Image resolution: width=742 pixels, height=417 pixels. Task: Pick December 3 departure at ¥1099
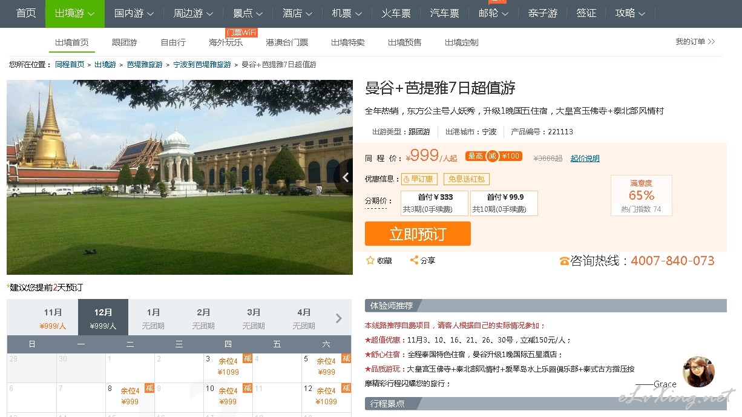click(x=228, y=368)
